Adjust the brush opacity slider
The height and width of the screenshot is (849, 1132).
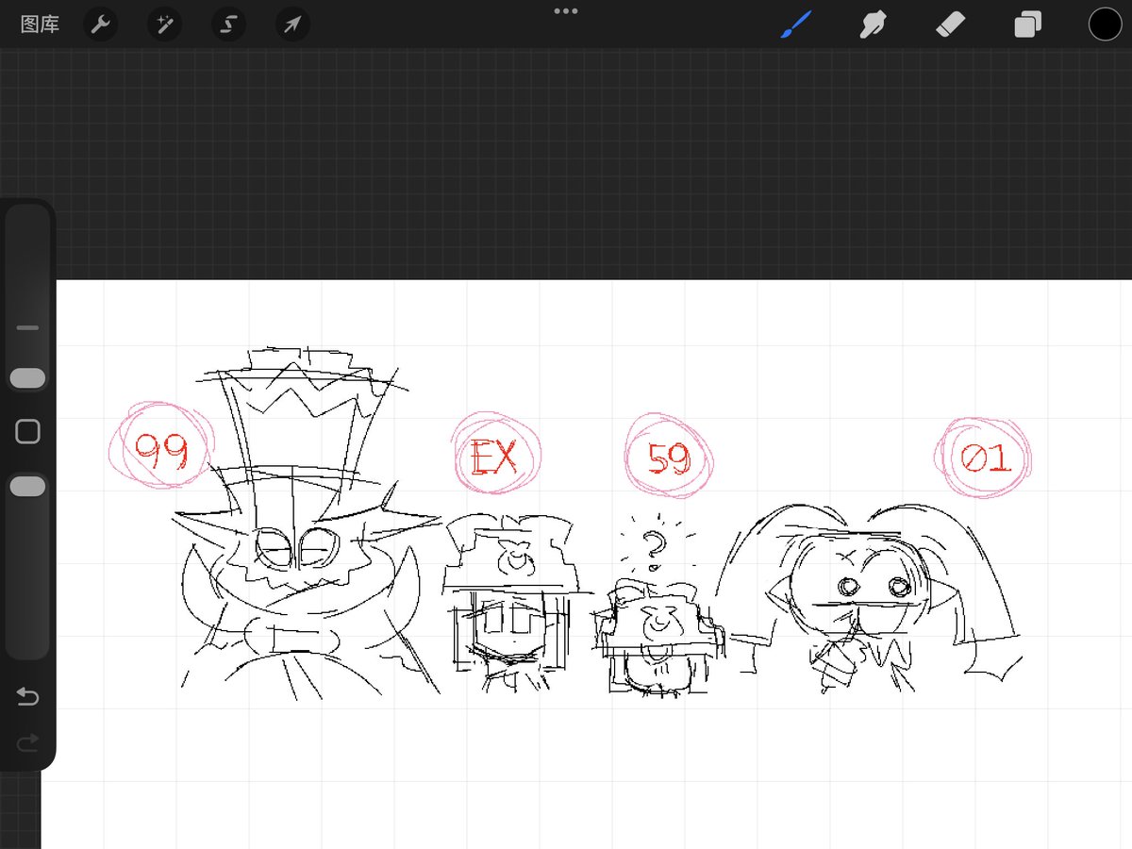tap(27, 485)
